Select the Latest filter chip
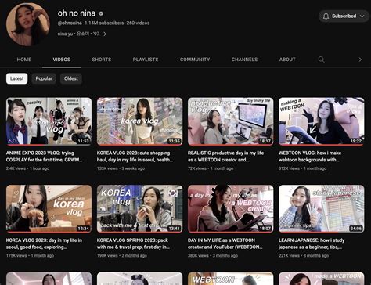The height and width of the screenshot is (285, 371). pos(17,78)
